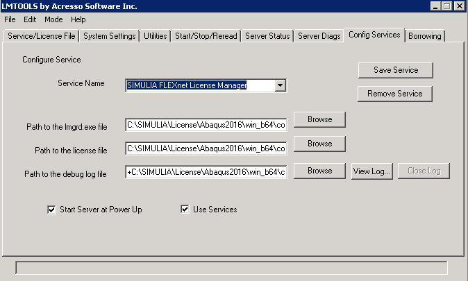The width and height of the screenshot is (468, 281).
Task: Browse for the license file path
Action: pos(319,144)
